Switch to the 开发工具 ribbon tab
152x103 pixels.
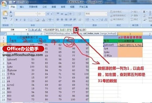(x=84, y=7)
